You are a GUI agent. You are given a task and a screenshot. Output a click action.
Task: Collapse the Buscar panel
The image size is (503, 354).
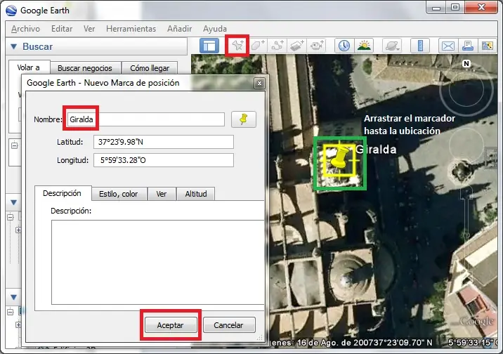[x=14, y=46]
